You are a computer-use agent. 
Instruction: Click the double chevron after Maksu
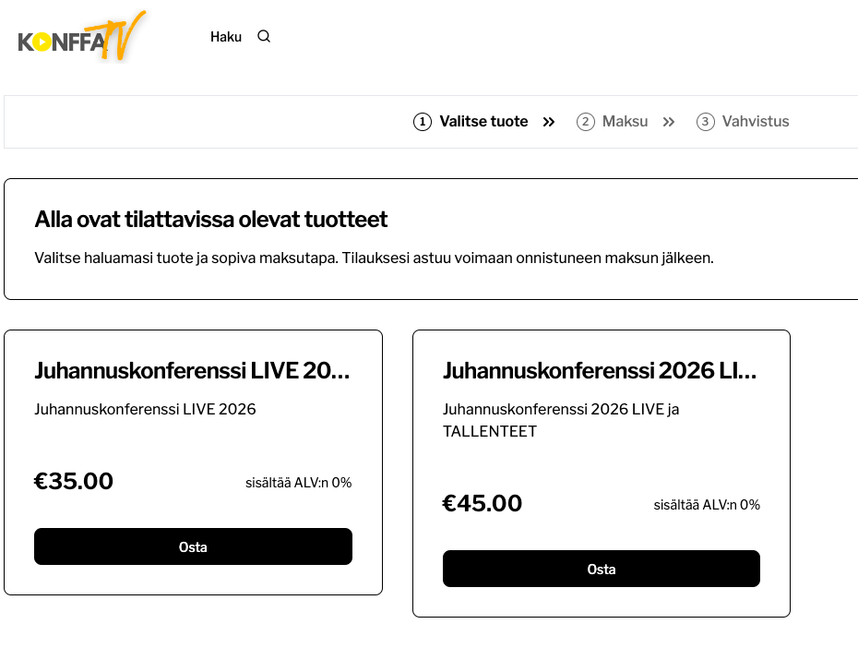669,122
